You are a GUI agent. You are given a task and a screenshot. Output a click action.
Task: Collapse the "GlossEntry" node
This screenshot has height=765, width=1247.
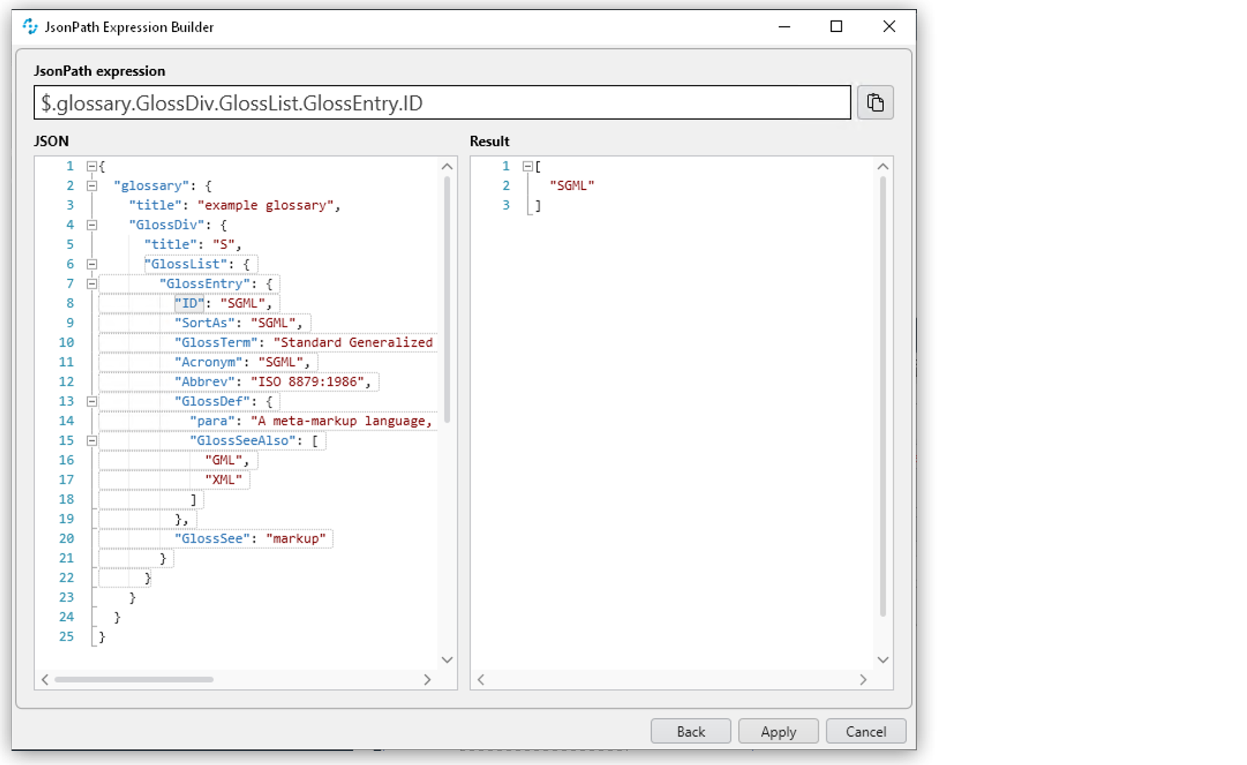point(92,283)
